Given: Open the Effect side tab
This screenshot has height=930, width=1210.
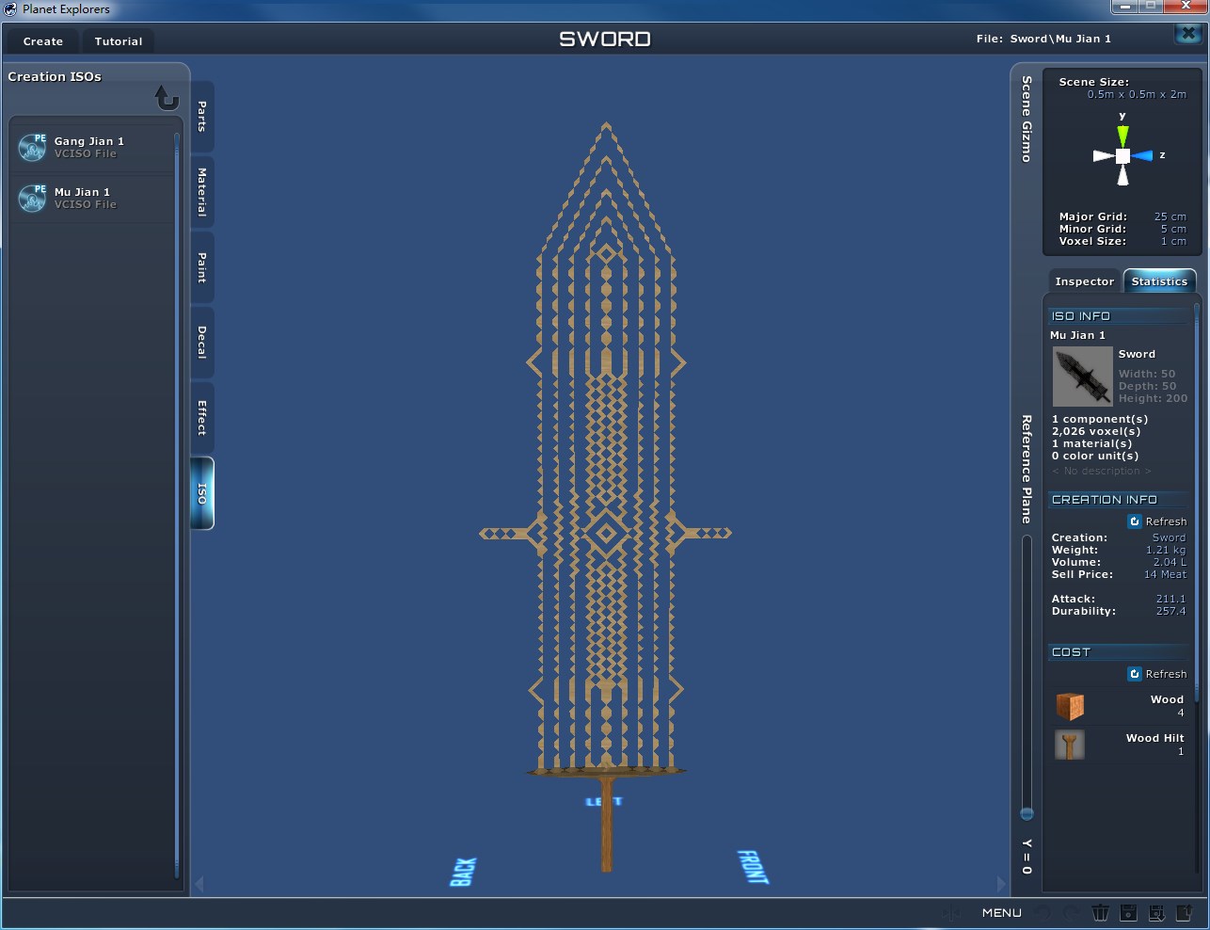Looking at the screenshot, I should 201,418.
